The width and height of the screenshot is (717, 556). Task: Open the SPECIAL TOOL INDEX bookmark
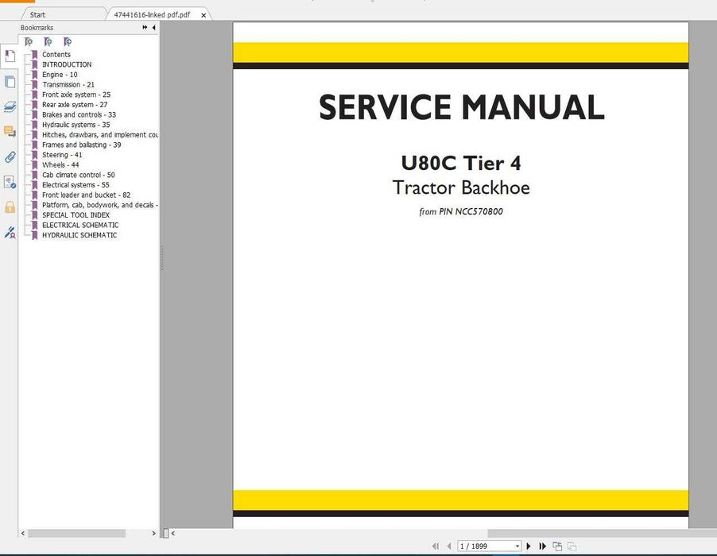[76, 215]
